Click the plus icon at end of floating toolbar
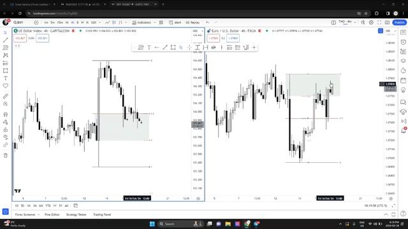 point(254,47)
